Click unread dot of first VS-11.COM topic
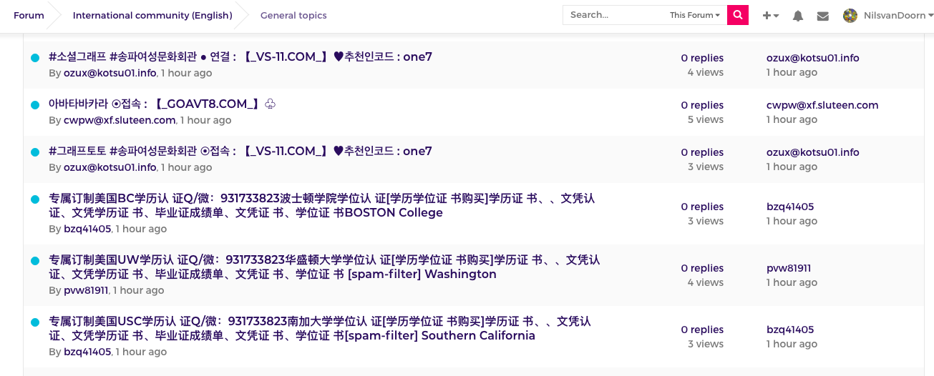934x376 pixels. pos(35,58)
